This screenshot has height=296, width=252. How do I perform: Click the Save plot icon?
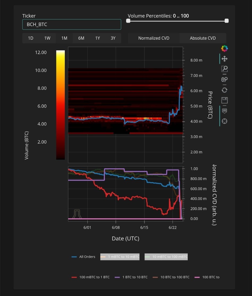(x=224, y=100)
